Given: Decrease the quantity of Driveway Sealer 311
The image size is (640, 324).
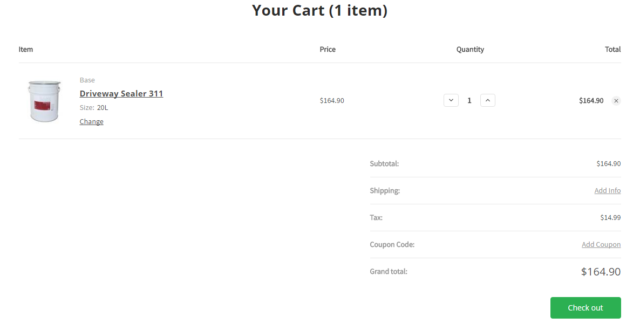Looking at the screenshot, I should click(451, 100).
